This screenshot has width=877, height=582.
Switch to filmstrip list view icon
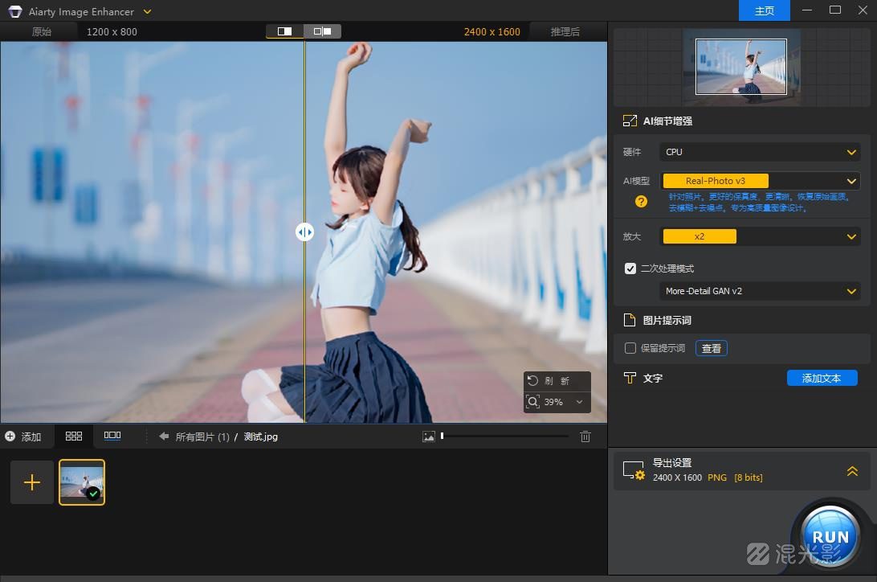click(112, 436)
